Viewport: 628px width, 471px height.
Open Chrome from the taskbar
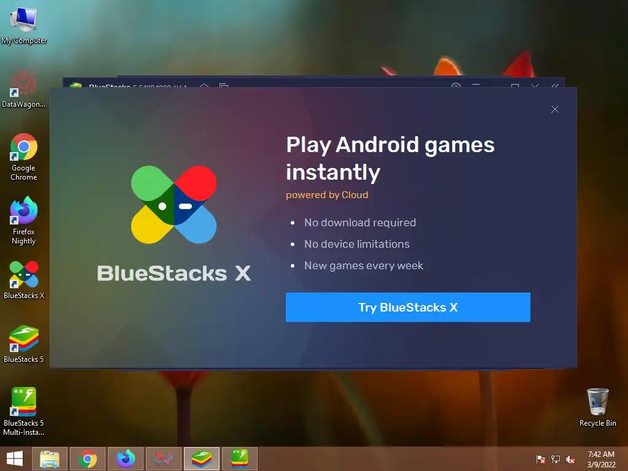click(x=88, y=459)
